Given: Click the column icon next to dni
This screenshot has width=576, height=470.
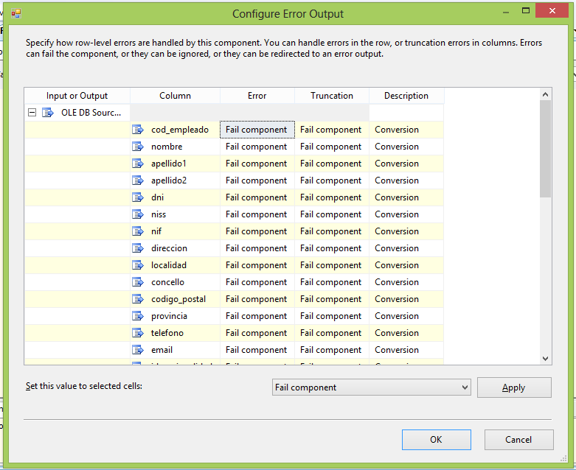Looking at the screenshot, I should coord(137,197).
